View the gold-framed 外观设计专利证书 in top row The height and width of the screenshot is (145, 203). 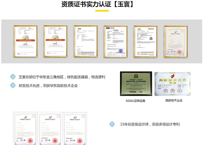pos(176,42)
